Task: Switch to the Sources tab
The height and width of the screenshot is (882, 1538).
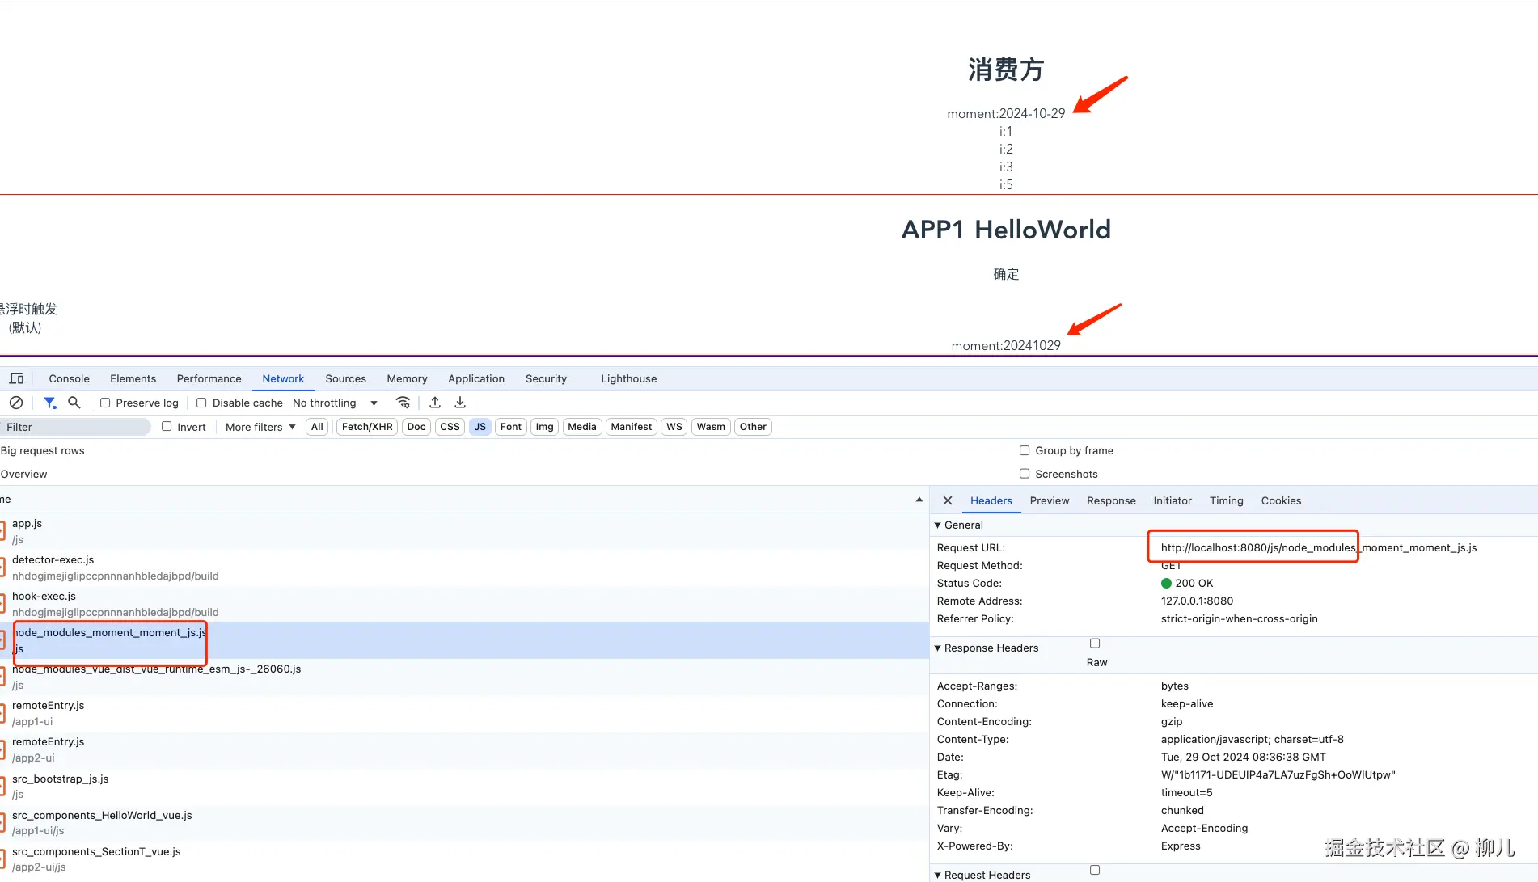Action: tap(345, 378)
